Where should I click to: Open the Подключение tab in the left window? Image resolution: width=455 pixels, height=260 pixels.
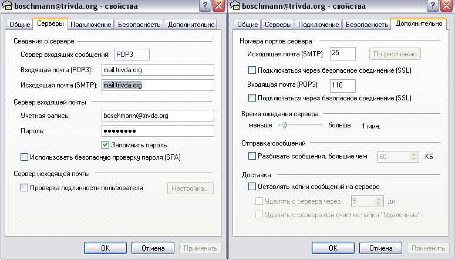point(91,25)
